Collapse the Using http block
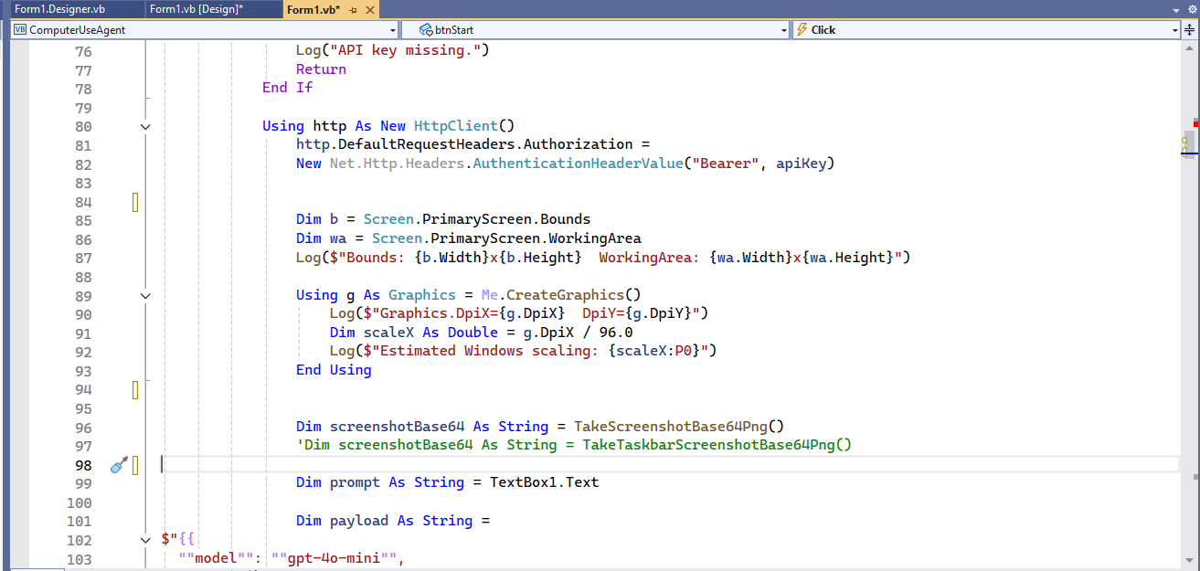1200x571 pixels. click(145, 126)
